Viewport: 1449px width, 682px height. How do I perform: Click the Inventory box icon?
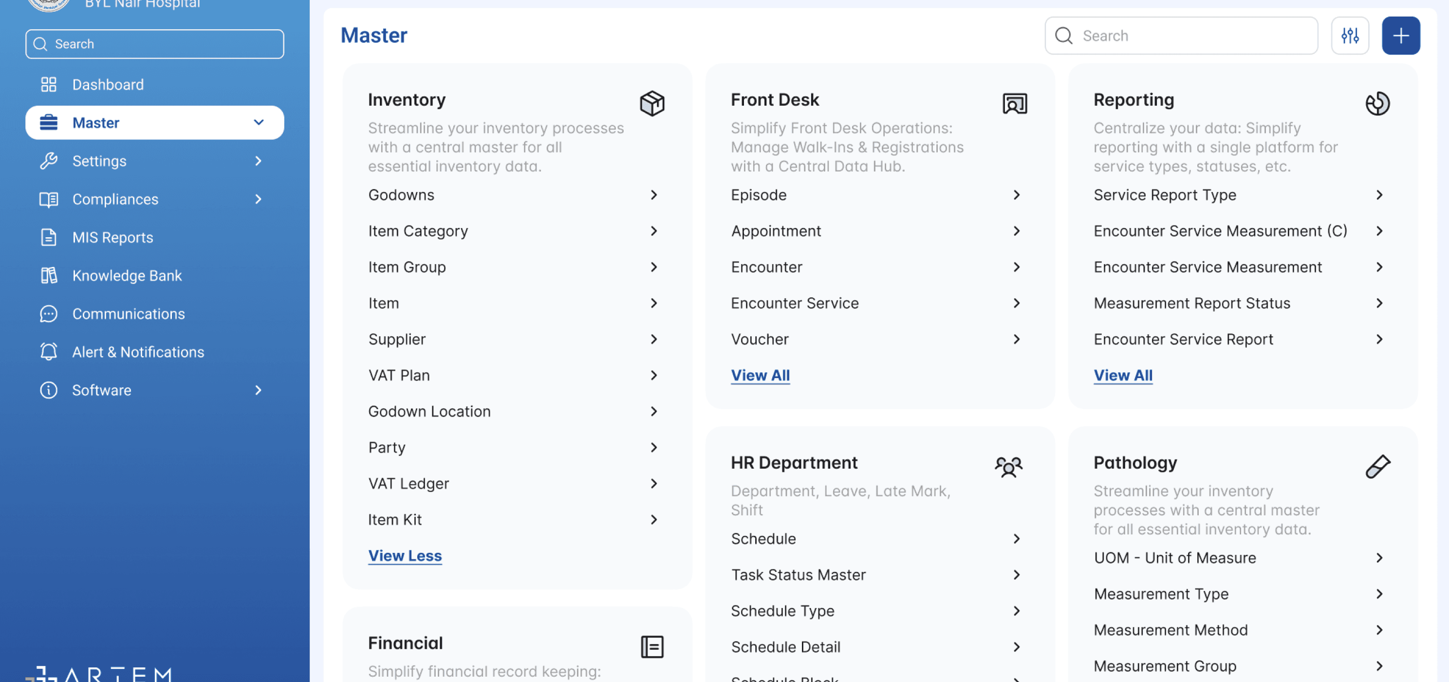coord(652,104)
